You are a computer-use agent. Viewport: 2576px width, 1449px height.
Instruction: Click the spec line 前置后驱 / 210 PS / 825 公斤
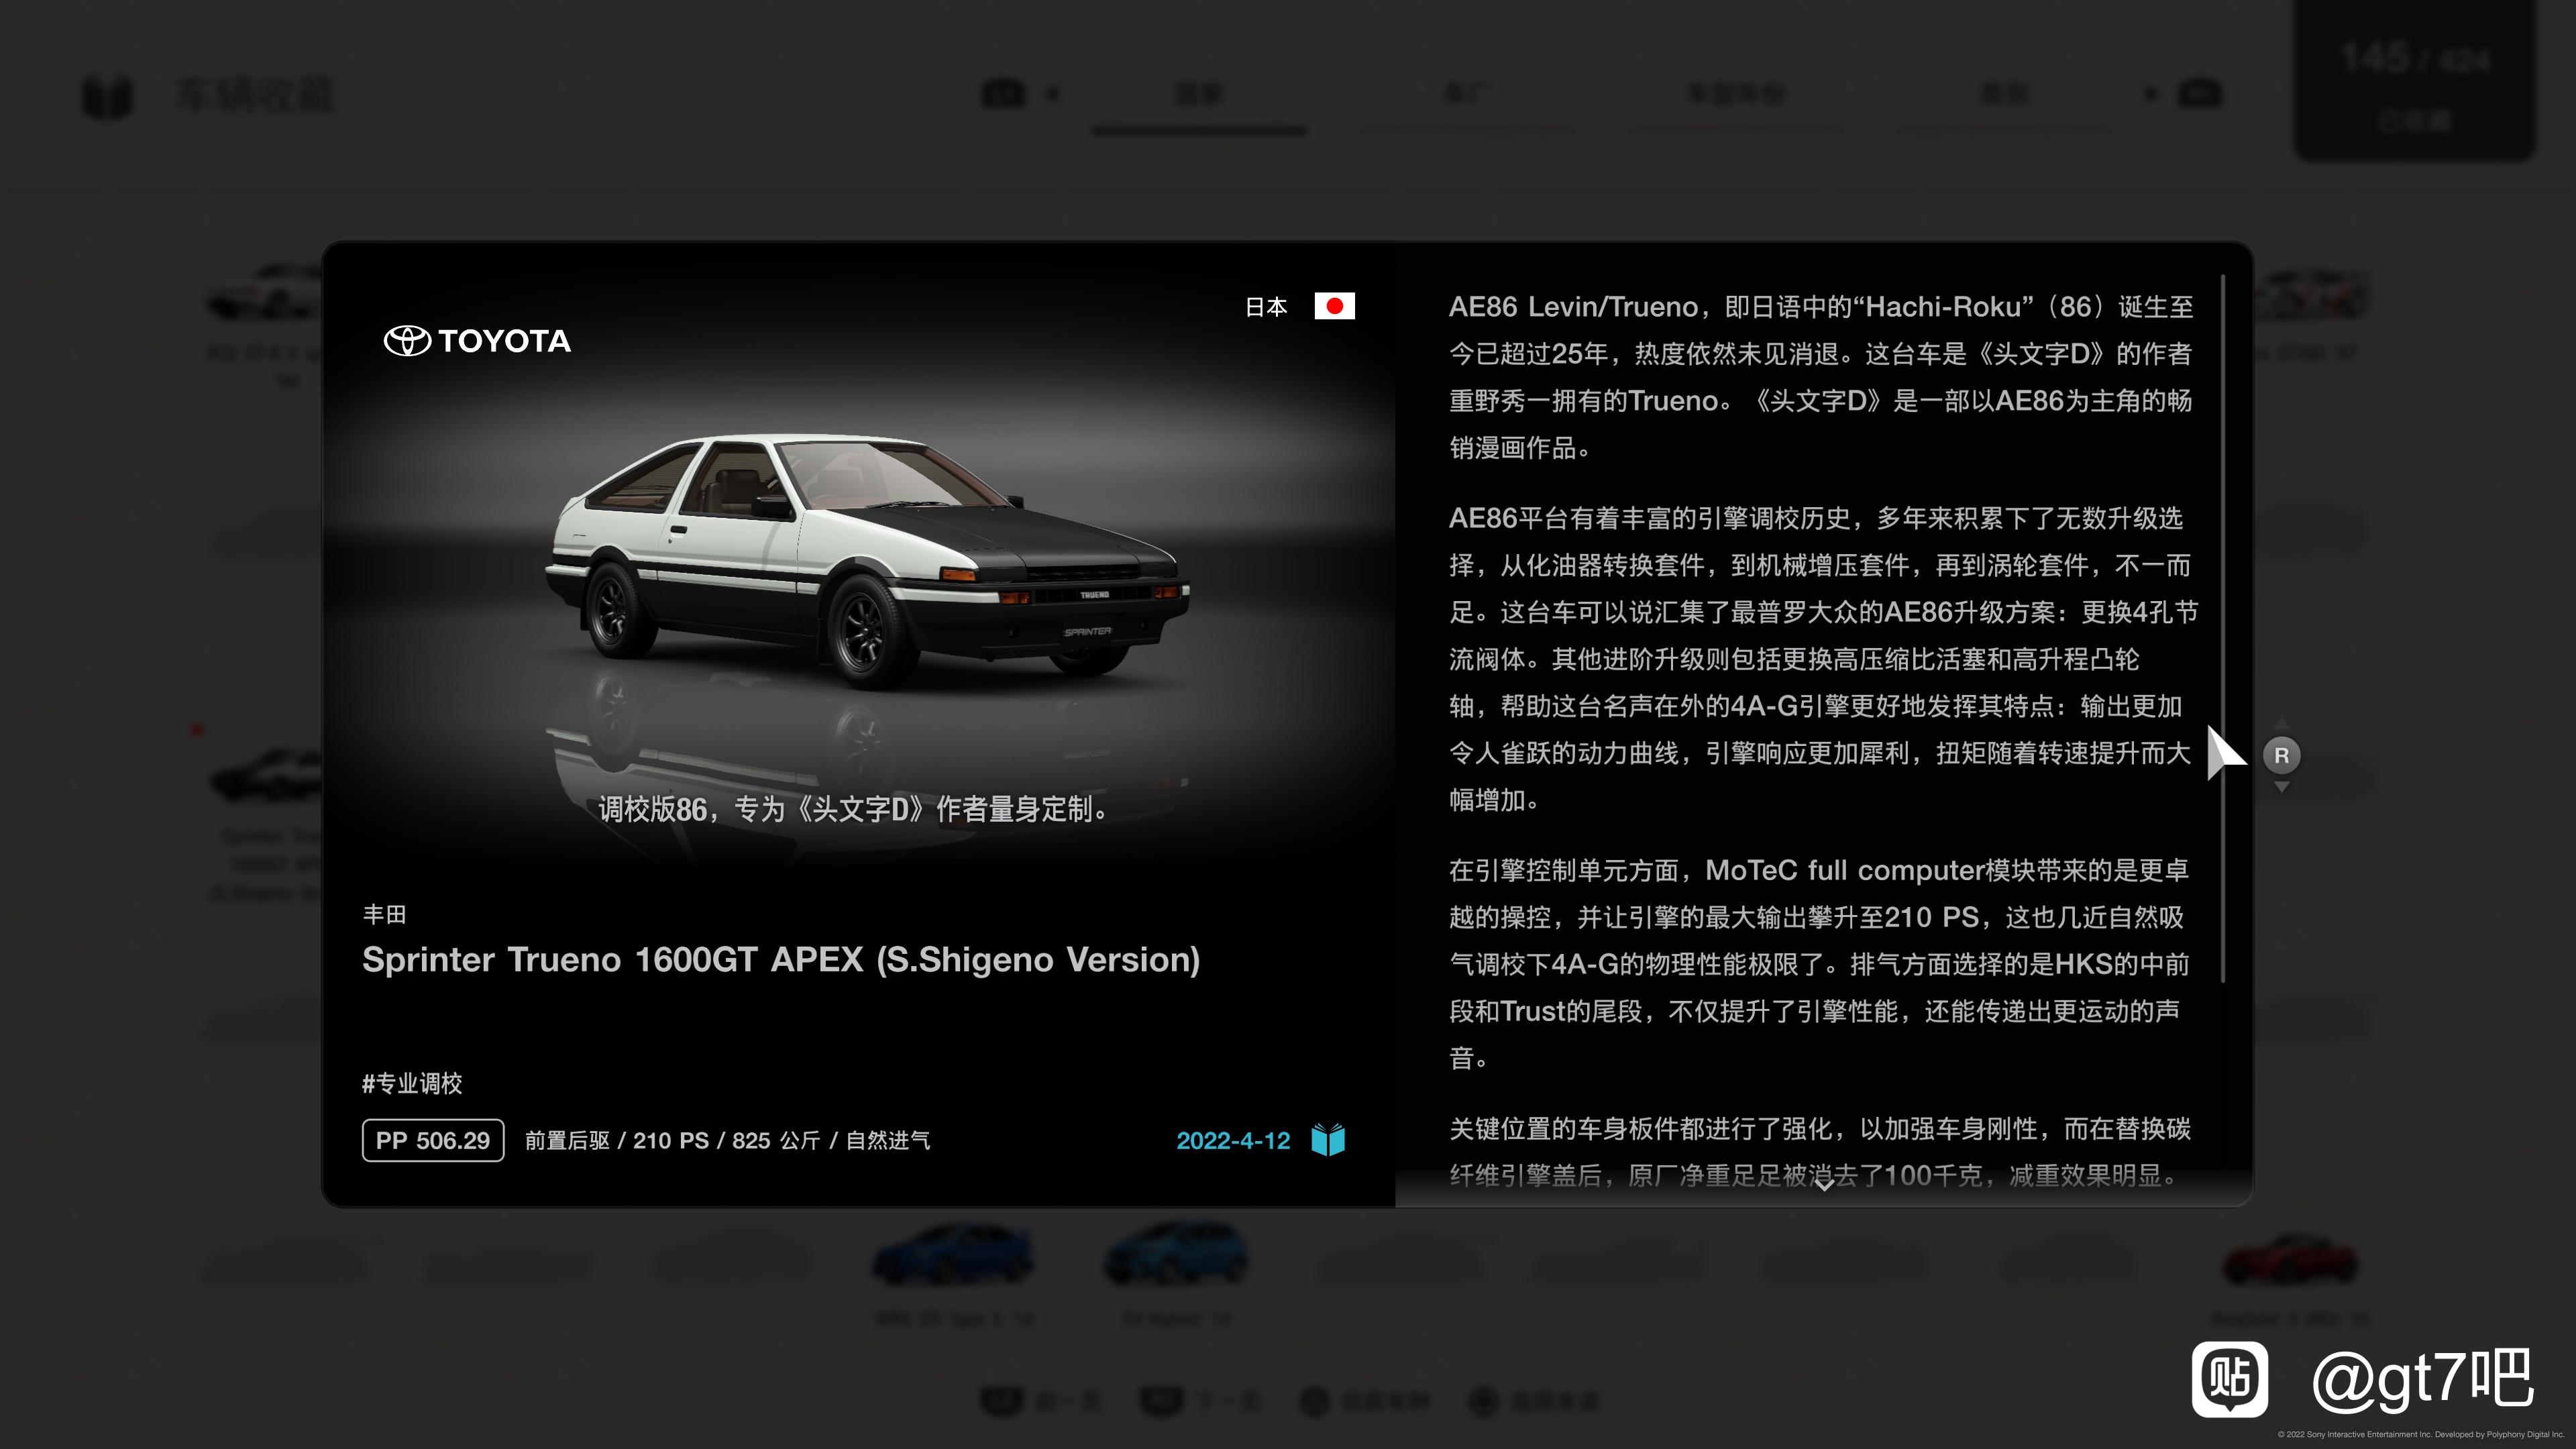tap(727, 1141)
